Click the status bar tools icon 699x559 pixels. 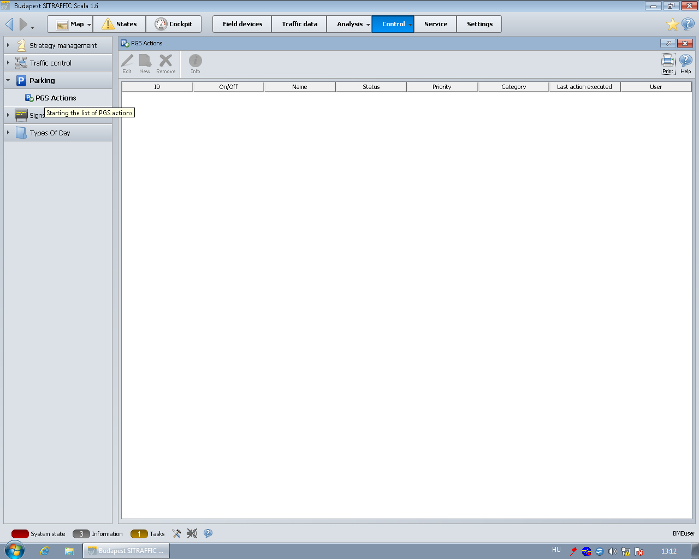176,533
